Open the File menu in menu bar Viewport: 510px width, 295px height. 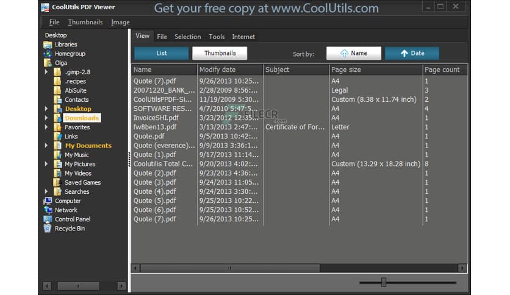click(x=54, y=22)
